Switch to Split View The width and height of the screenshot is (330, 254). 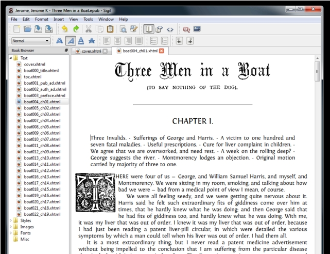(159, 29)
